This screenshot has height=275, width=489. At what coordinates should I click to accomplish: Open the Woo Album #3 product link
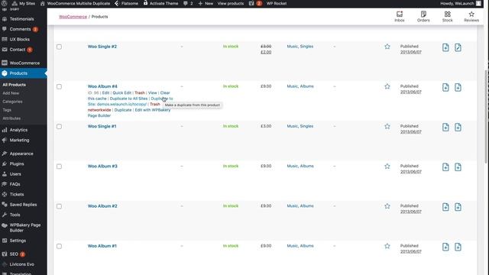102,167
